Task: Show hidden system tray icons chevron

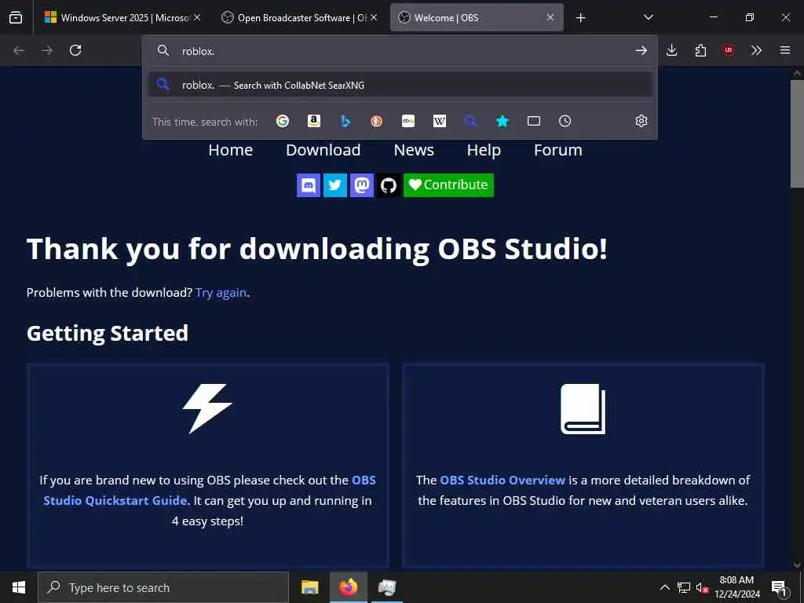Action: pyautogui.click(x=664, y=587)
